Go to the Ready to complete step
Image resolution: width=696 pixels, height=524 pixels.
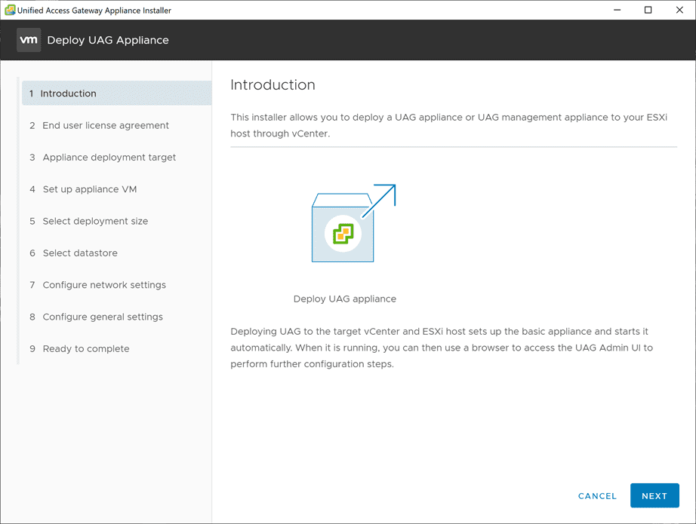click(85, 348)
